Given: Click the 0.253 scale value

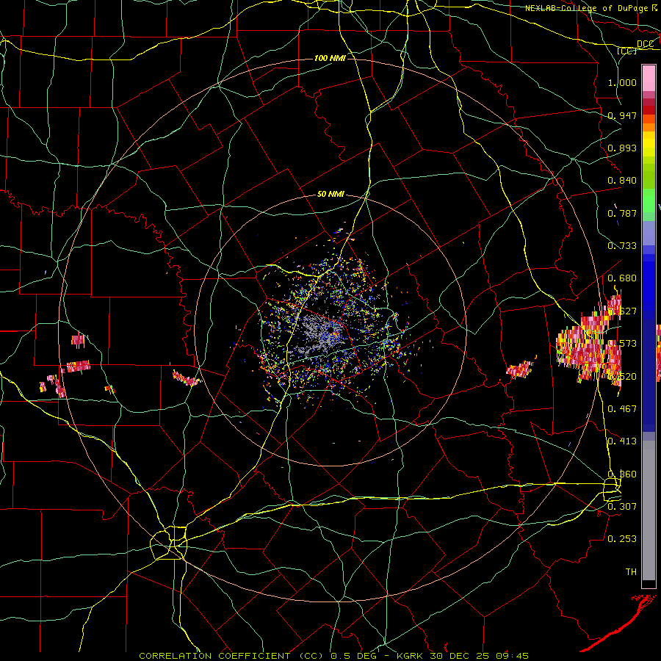Looking at the screenshot, I should click(622, 538).
